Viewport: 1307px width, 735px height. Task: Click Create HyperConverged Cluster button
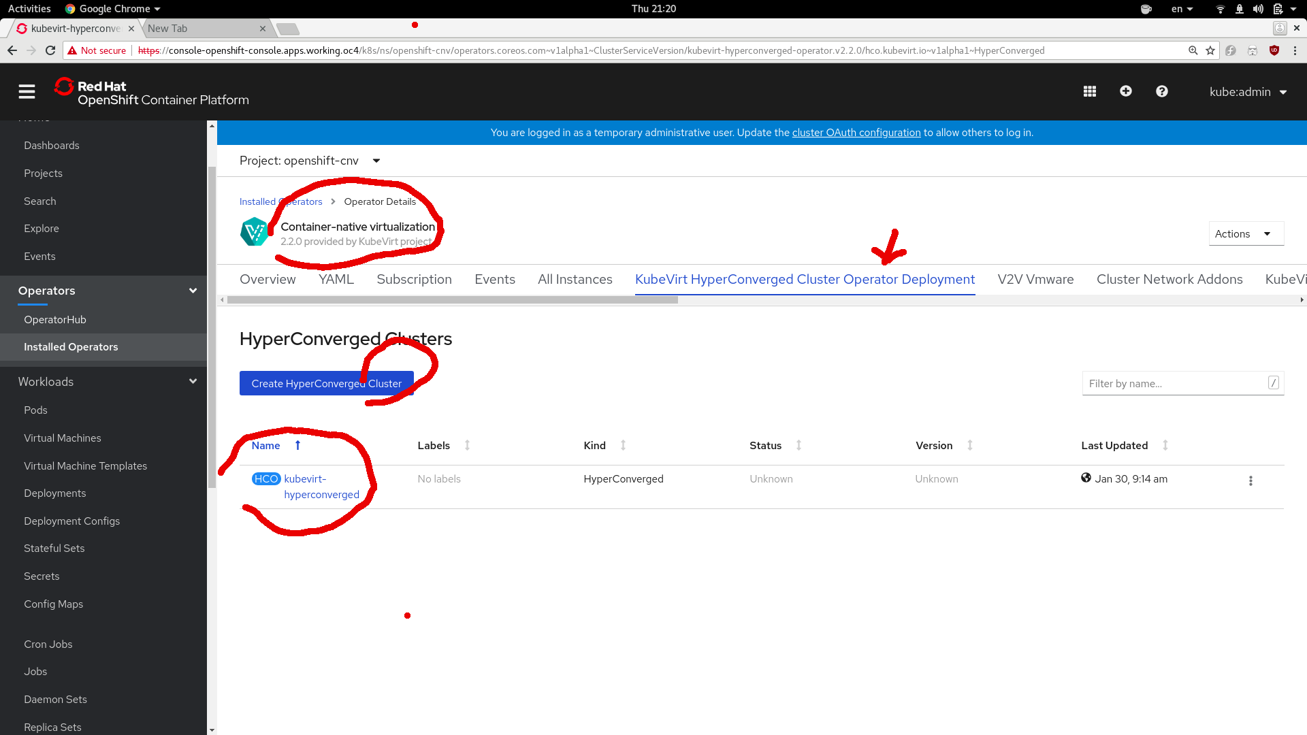326,383
